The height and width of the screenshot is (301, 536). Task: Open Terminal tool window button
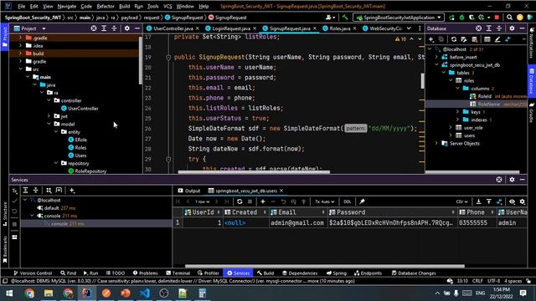click(x=178, y=273)
